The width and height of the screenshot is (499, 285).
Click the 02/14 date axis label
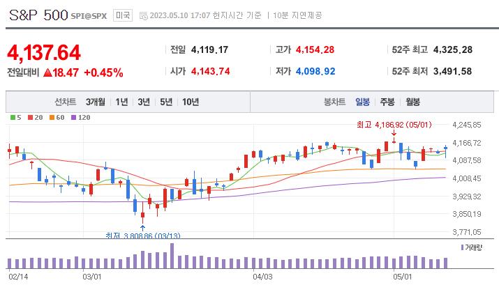point(18,277)
